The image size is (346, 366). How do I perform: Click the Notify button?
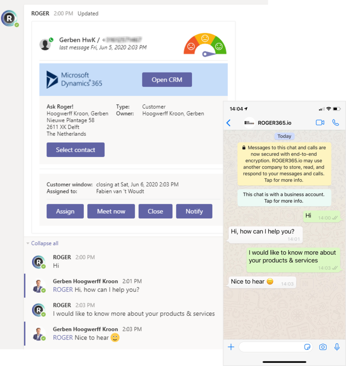(x=194, y=211)
